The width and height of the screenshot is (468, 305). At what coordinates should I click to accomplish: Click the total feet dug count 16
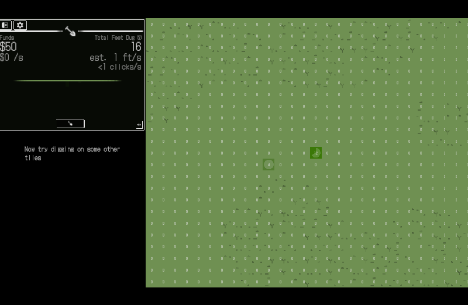(136, 47)
